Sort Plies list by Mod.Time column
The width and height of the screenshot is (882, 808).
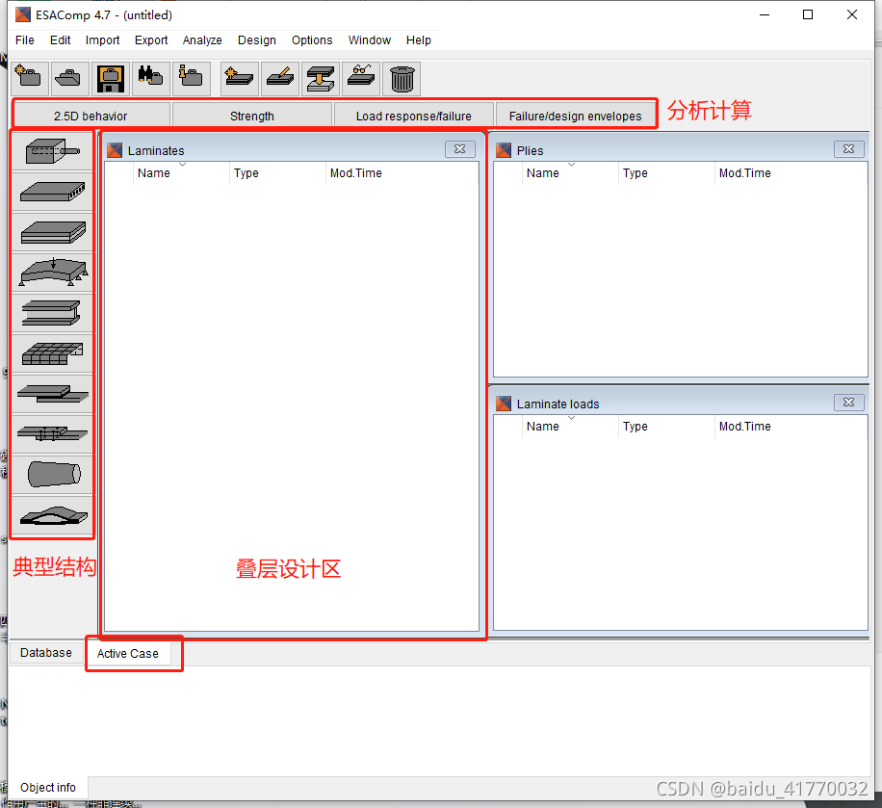pos(791,172)
